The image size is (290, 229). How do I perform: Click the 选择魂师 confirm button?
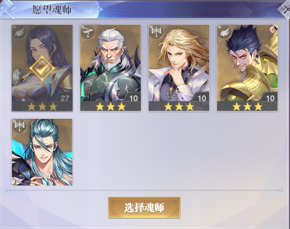point(144,208)
